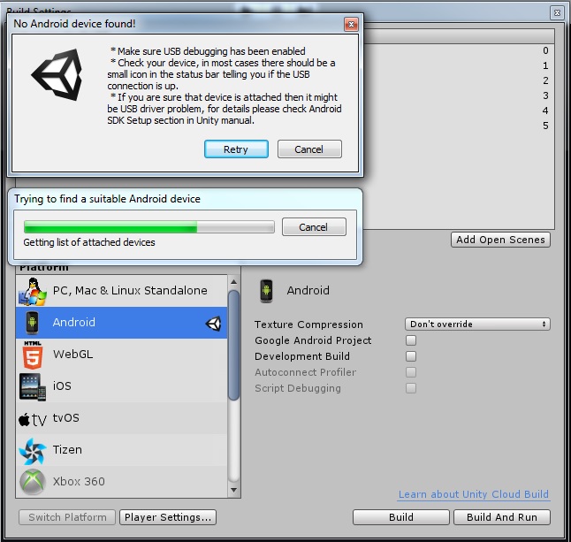Click scene index 5 in scenes list
Screen dimensions: 571x542
(x=545, y=126)
